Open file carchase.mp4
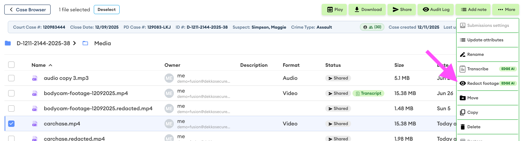Viewport: 522px width, 141px height. [62, 124]
